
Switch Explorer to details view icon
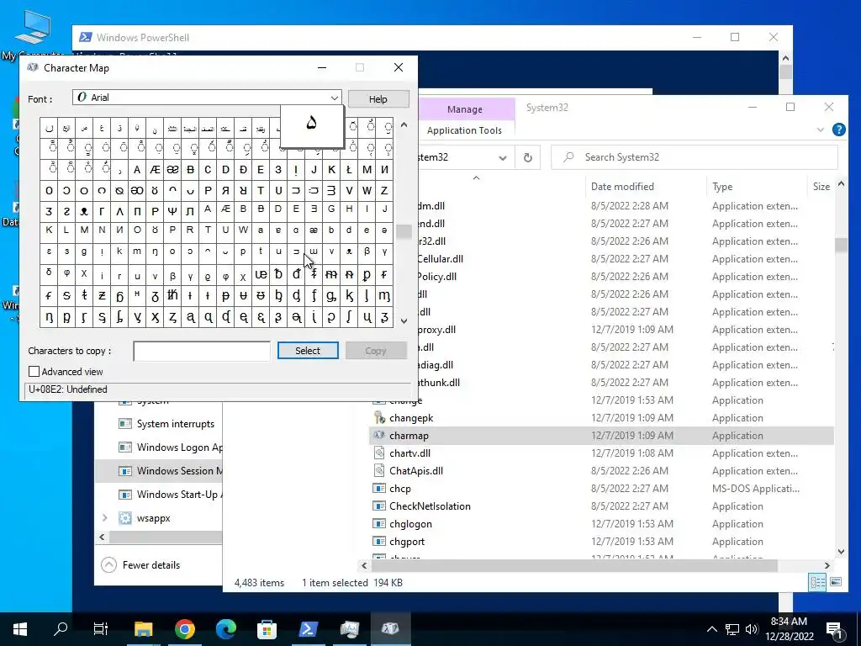(x=817, y=582)
